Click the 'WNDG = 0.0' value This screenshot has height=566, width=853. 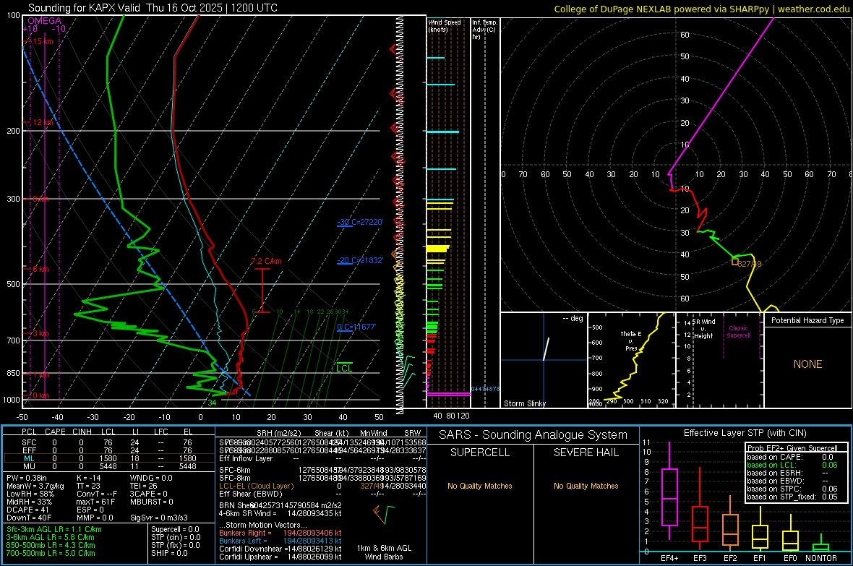click(151, 478)
